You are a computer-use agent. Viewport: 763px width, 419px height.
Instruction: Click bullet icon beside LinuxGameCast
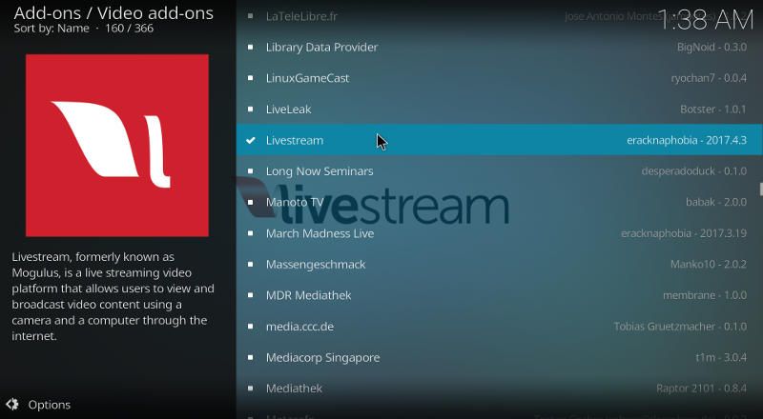[250, 78]
